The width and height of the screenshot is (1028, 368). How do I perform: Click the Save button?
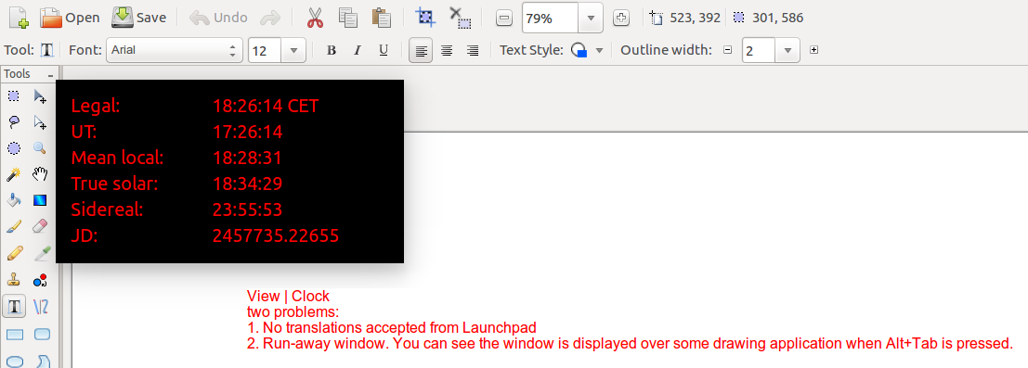[x=139, y=18]
